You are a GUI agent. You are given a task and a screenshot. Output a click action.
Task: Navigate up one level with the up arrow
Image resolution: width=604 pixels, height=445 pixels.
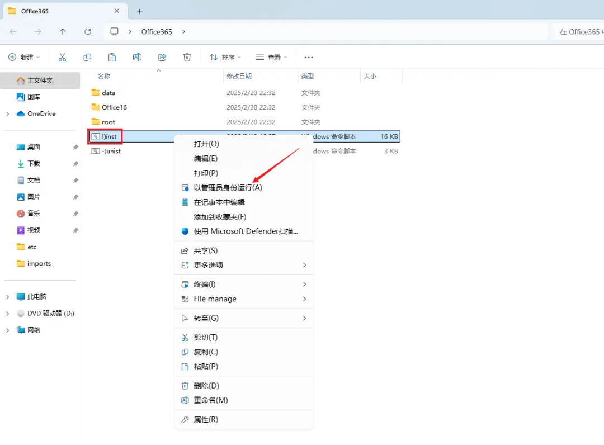coord(63,32)
